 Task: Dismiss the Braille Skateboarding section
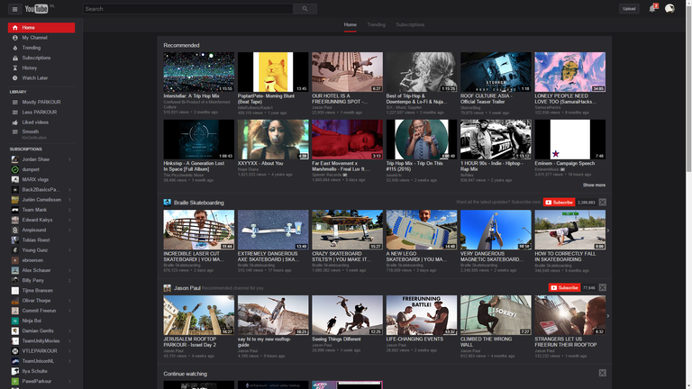click(603, 202)
